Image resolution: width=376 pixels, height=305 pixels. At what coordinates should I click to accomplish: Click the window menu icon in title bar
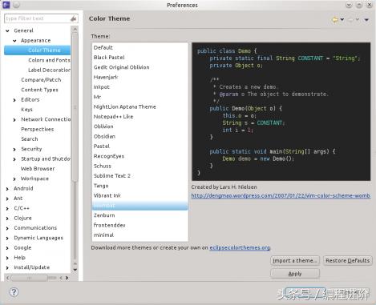click(x=6, y=5)
